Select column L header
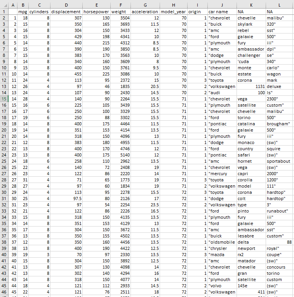This screenshot has width=294, height=297. pyautogui.click(x=280, y=5)
